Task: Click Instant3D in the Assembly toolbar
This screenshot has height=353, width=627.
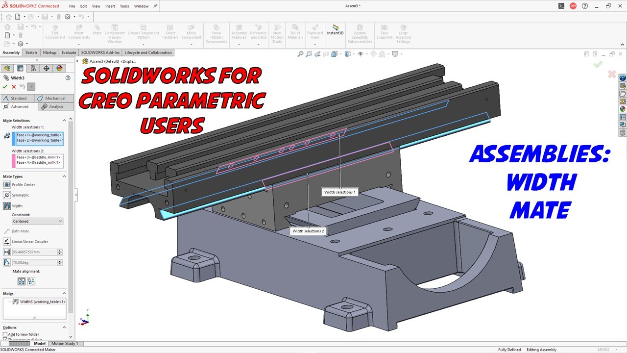Action: pos(336,30)
